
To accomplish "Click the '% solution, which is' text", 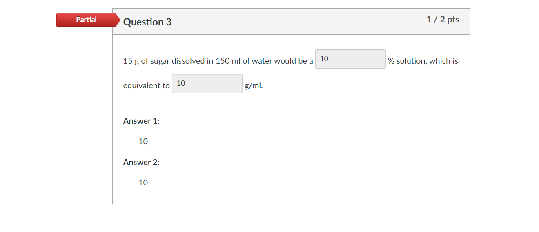I will pyautogui.click(x=423, y=61).
